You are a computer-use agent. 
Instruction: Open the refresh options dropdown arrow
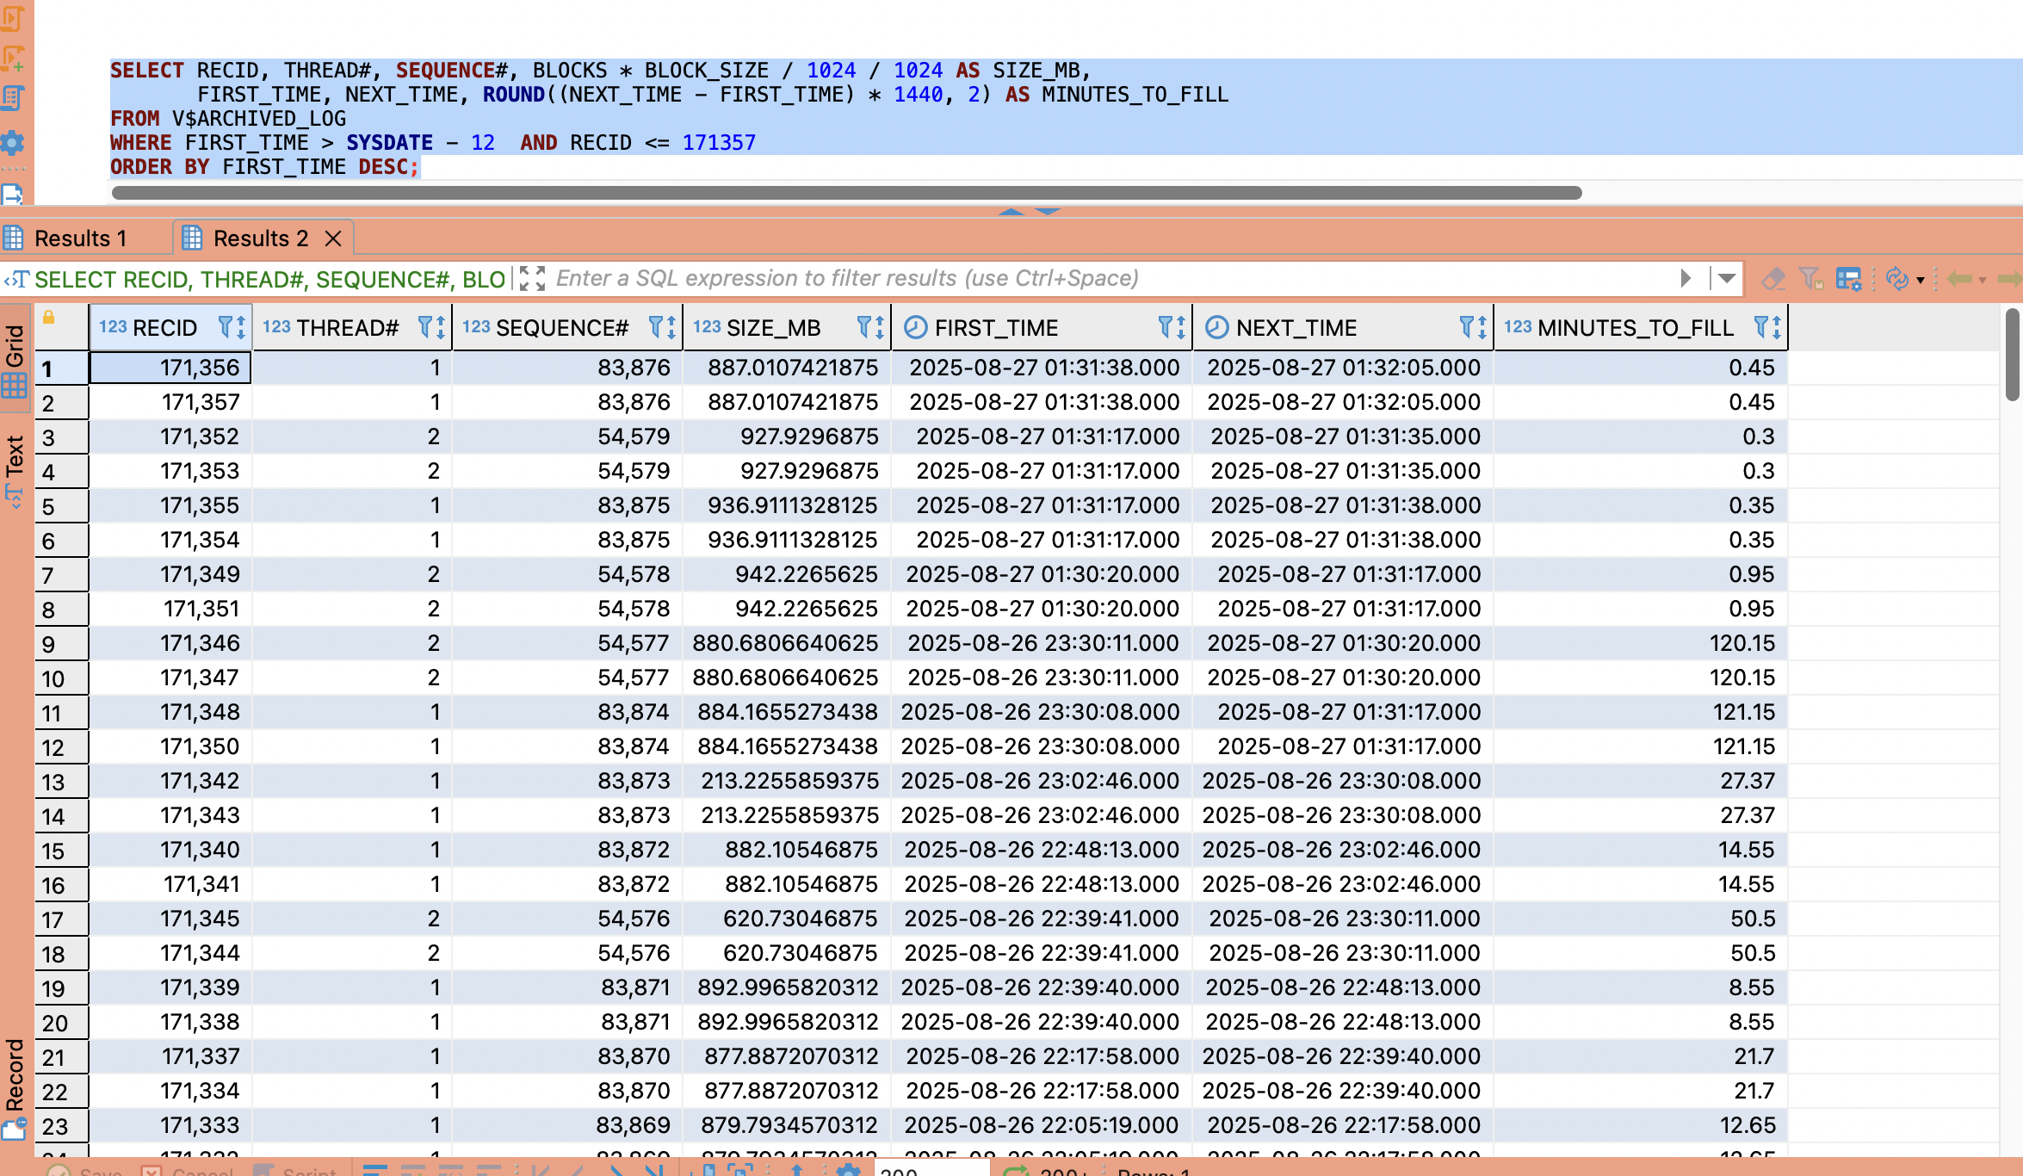pos(1921,280)
